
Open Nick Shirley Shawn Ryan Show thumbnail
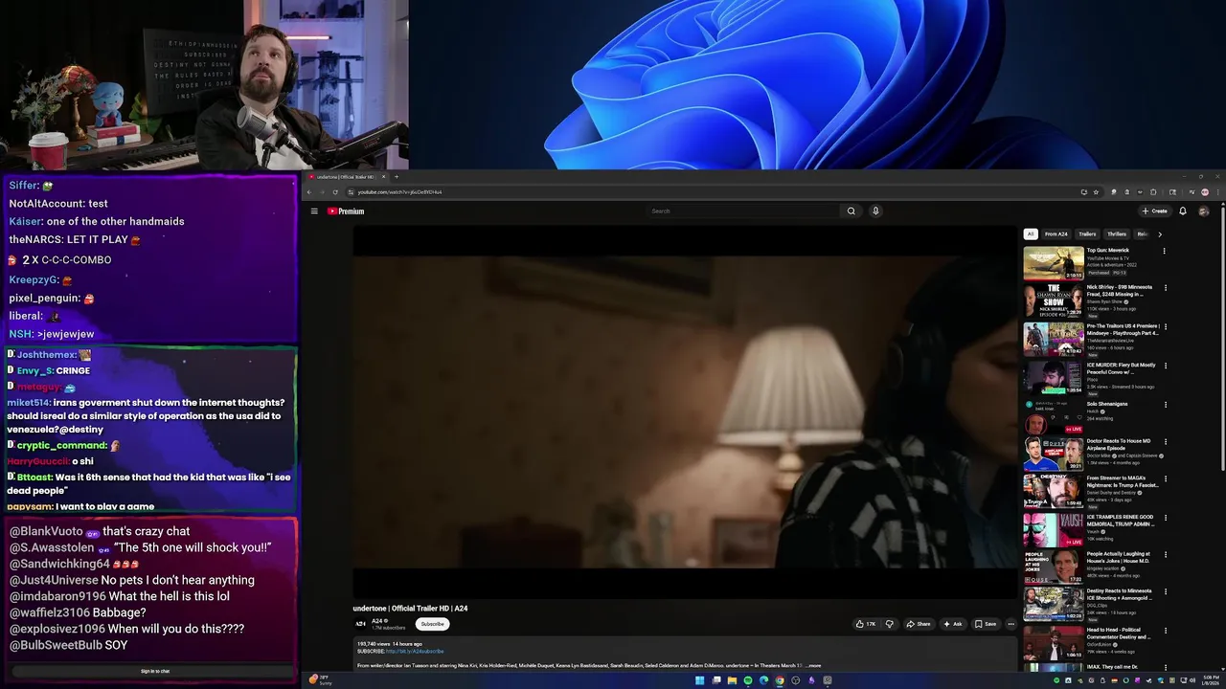tap(1054, 300)
